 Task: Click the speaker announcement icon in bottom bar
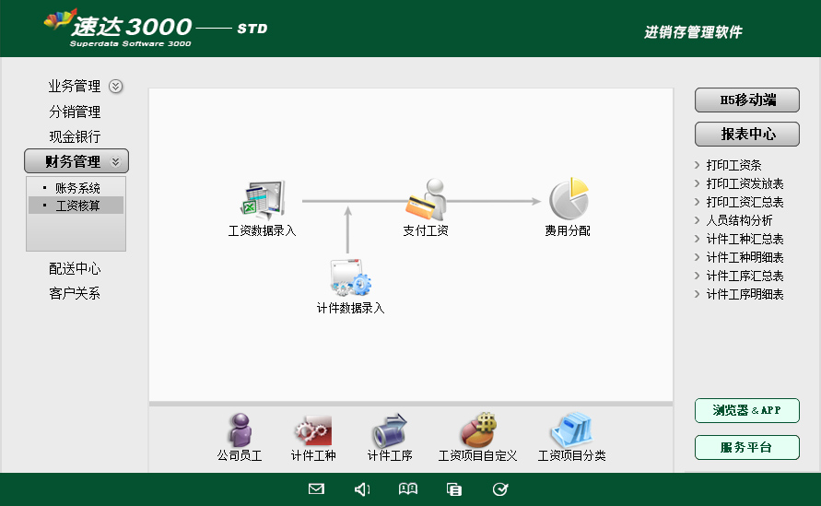[362, 489]
